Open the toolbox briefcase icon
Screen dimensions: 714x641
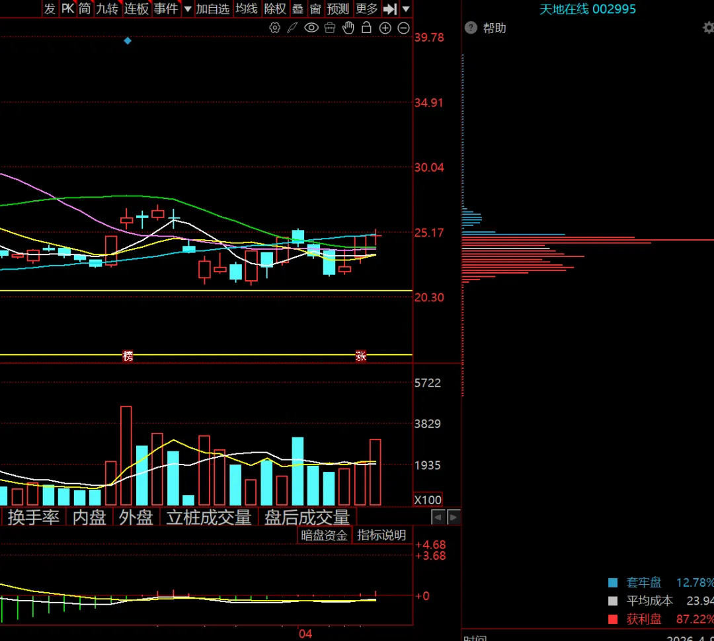click(x=330, y=28)
